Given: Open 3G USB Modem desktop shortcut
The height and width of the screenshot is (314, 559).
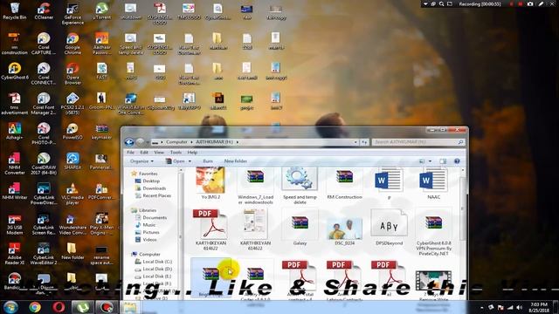Looking at the screenshot, I should [15, 224].
